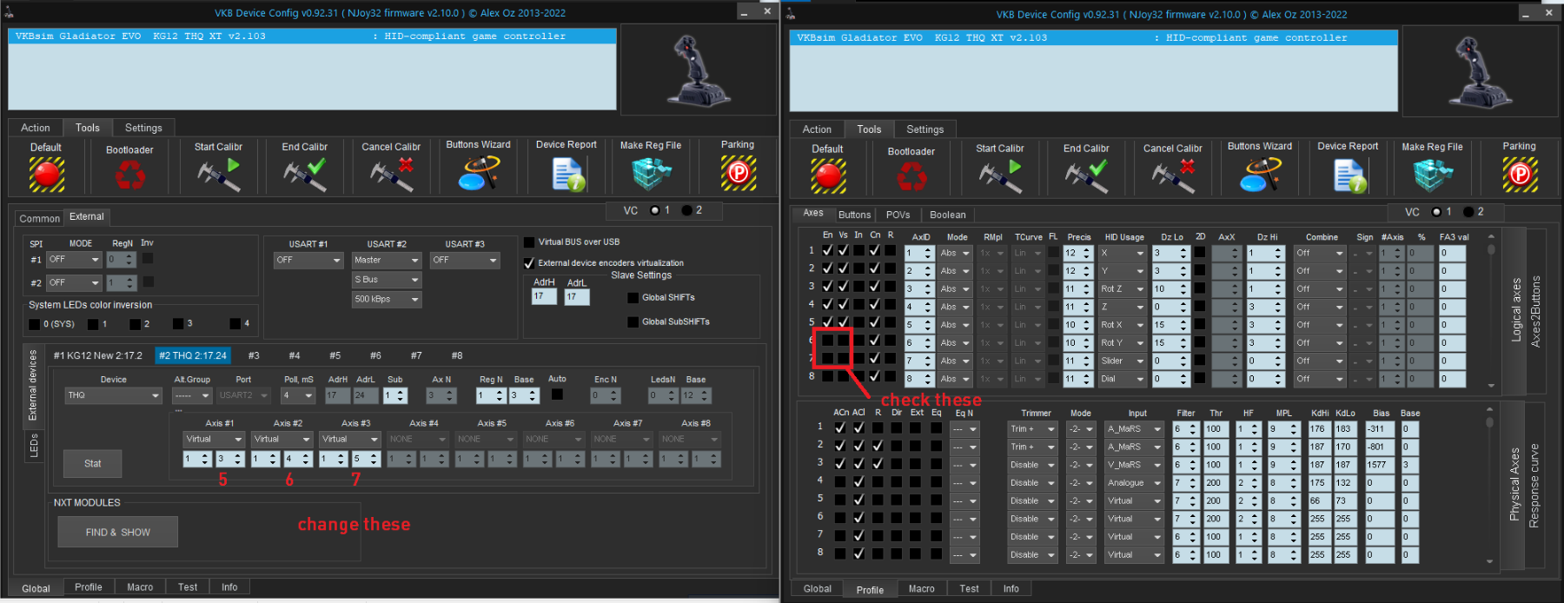
Task: Open Buttons Wizard in the left window
Action: pos(478,173)
